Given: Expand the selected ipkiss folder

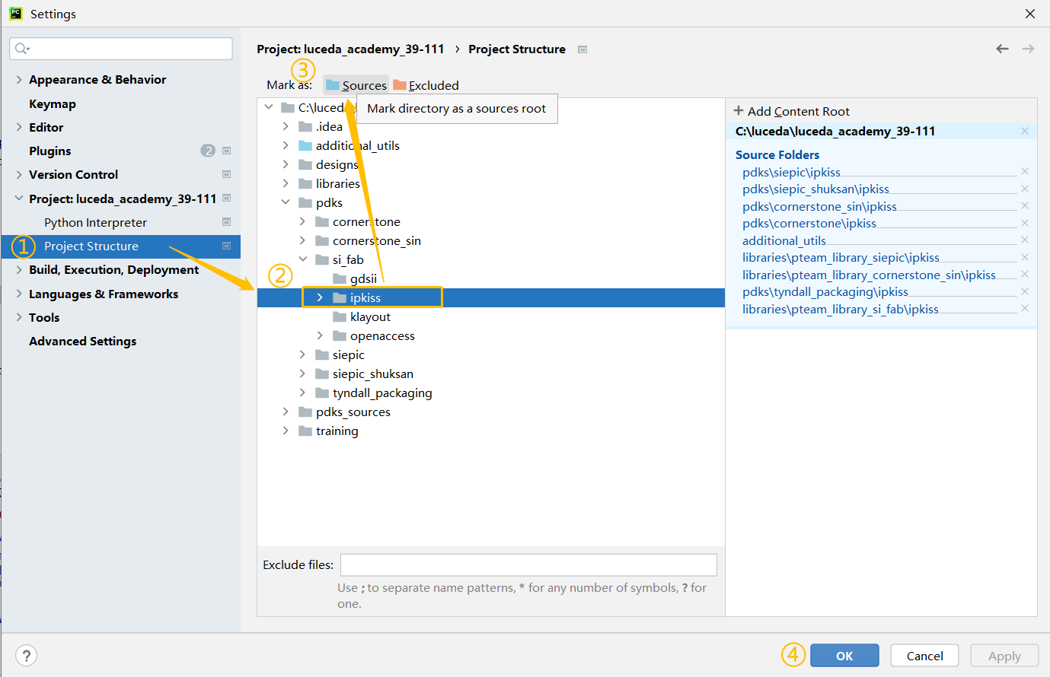Looking at the screenshot, I should [x=320, y=297].
